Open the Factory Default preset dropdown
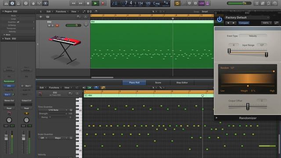The width and height of the screenshot is (281, 158). (247, 18)
